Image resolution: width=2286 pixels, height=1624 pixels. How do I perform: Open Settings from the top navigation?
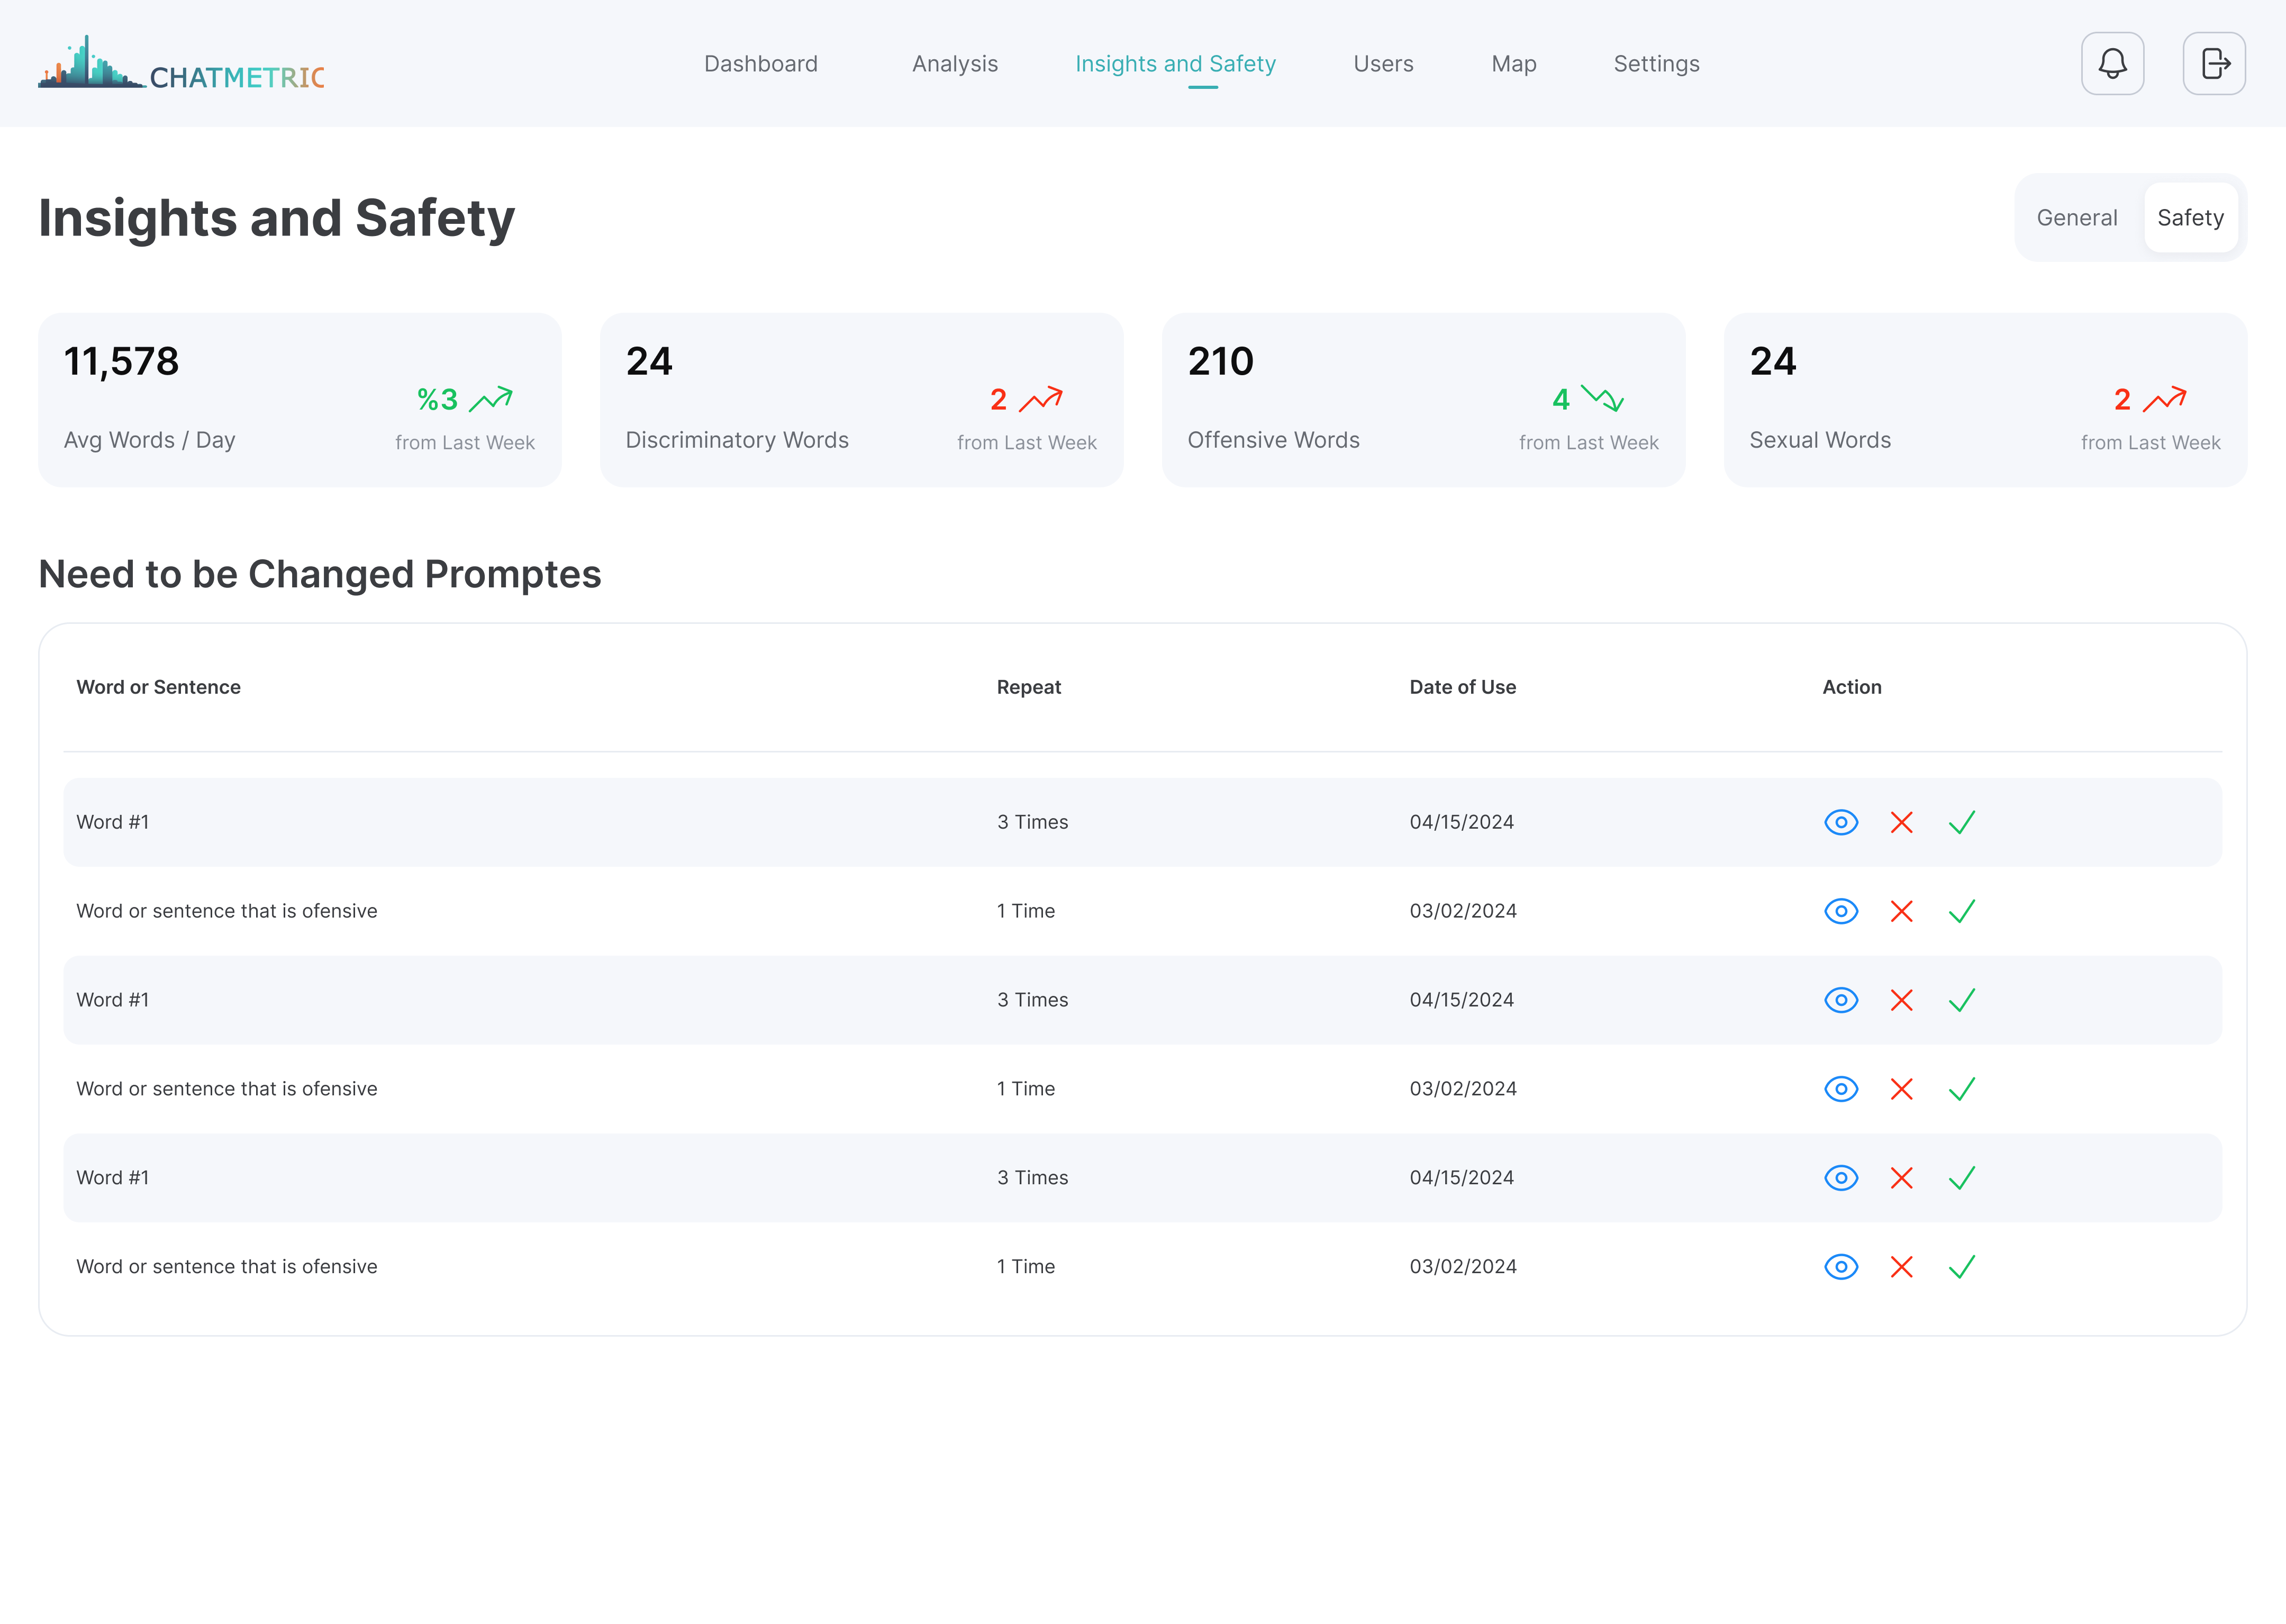(1656, 64)
